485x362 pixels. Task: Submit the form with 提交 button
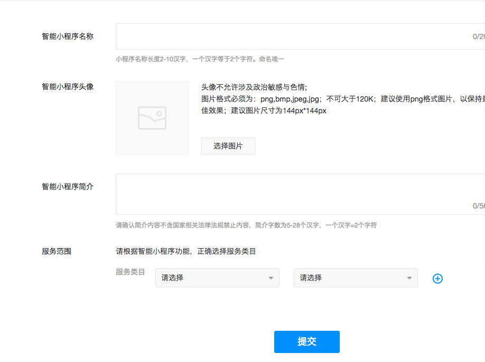click(306, 342)
